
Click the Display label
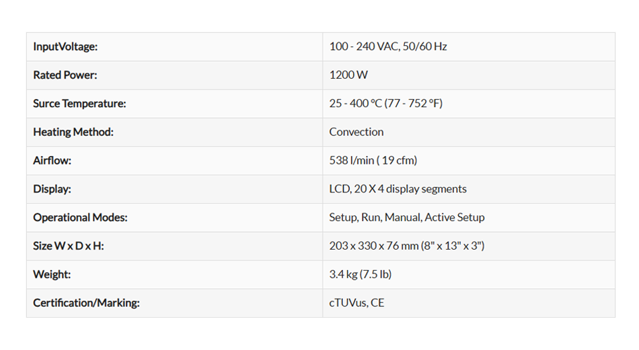pos(52,189)
